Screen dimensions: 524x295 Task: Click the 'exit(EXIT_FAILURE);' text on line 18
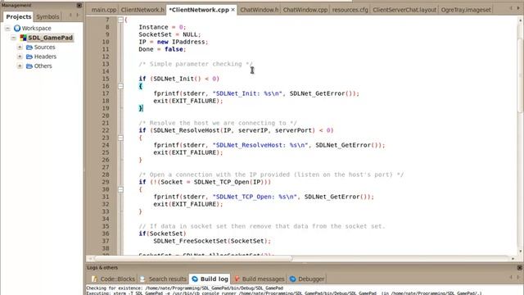pyautogui.click(x=188, y=101)
